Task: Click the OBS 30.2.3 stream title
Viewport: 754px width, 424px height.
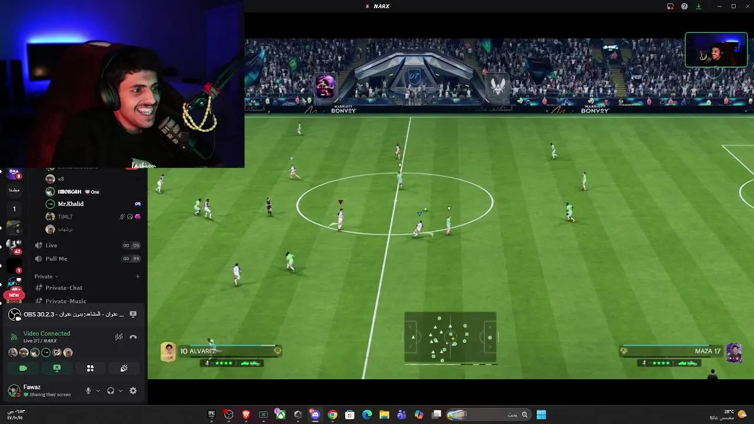Action: (x=74, y=314)
